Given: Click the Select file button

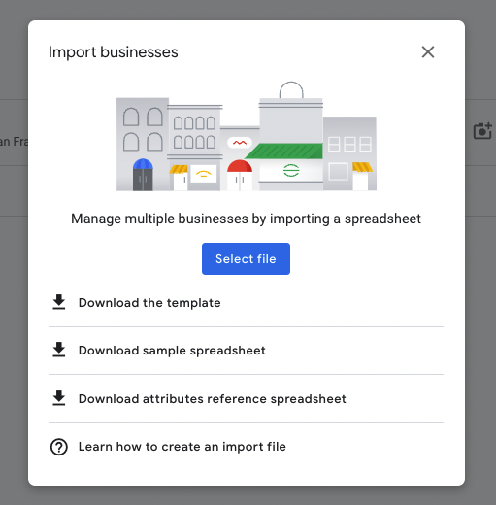Looking at the screenshot, I should pos(246,258).
